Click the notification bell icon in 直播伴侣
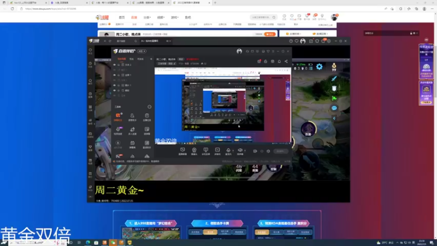The height and width of the screenshot is (246, 437). point(279,61)
